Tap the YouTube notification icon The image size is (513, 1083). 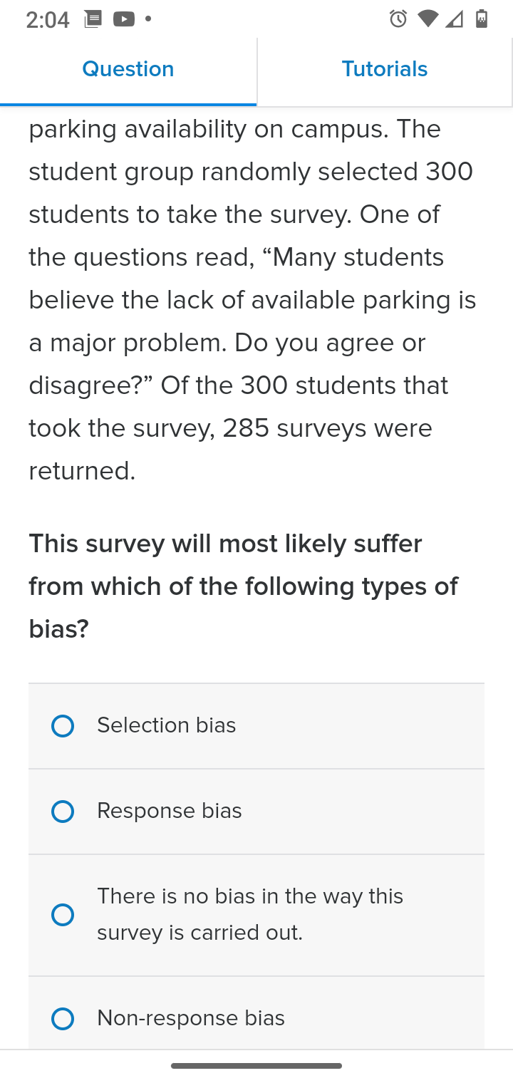point(123,19)
